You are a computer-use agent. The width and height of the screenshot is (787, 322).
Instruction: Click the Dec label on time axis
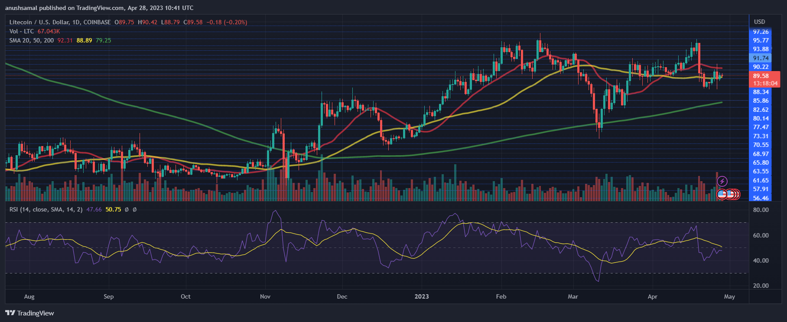point(342,296)
